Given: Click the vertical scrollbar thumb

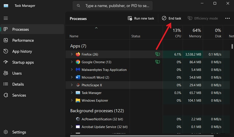Looking at the screenshot, I should 232,46.
